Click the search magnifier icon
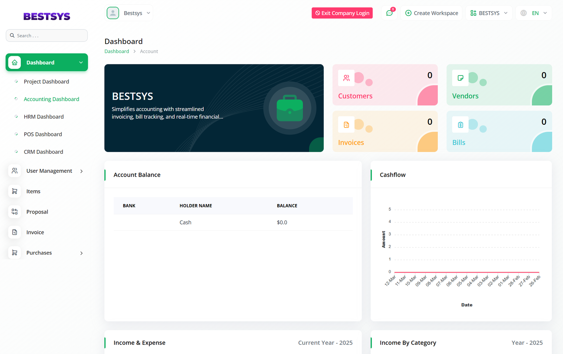Image resolution: width=563 pixels, height=354 pixels. [12, 35]
